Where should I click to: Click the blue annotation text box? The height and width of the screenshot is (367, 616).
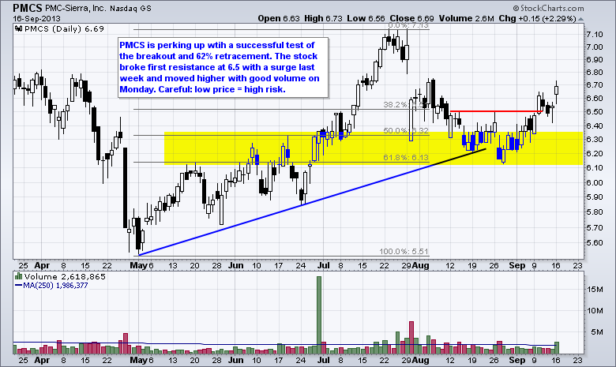click(223, 67)
